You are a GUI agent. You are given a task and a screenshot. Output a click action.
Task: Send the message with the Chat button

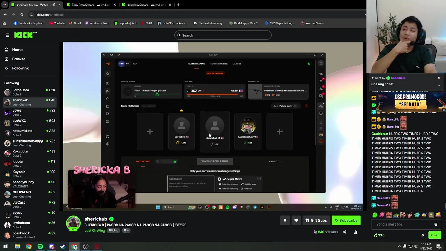(435, 235)
